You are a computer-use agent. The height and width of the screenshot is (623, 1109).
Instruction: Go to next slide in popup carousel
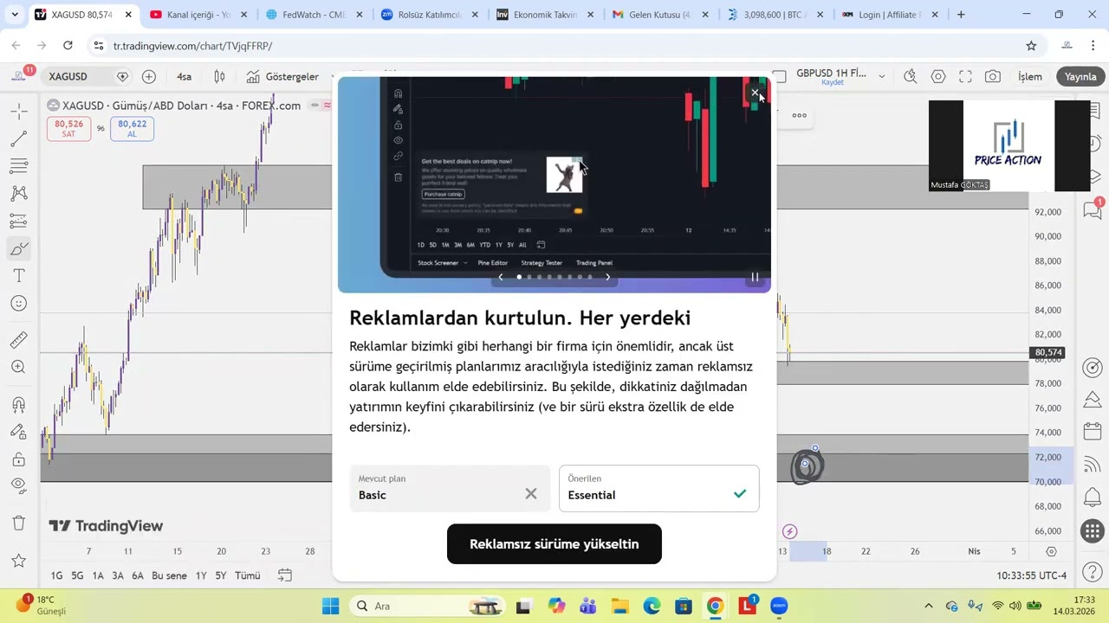[607, 277]
